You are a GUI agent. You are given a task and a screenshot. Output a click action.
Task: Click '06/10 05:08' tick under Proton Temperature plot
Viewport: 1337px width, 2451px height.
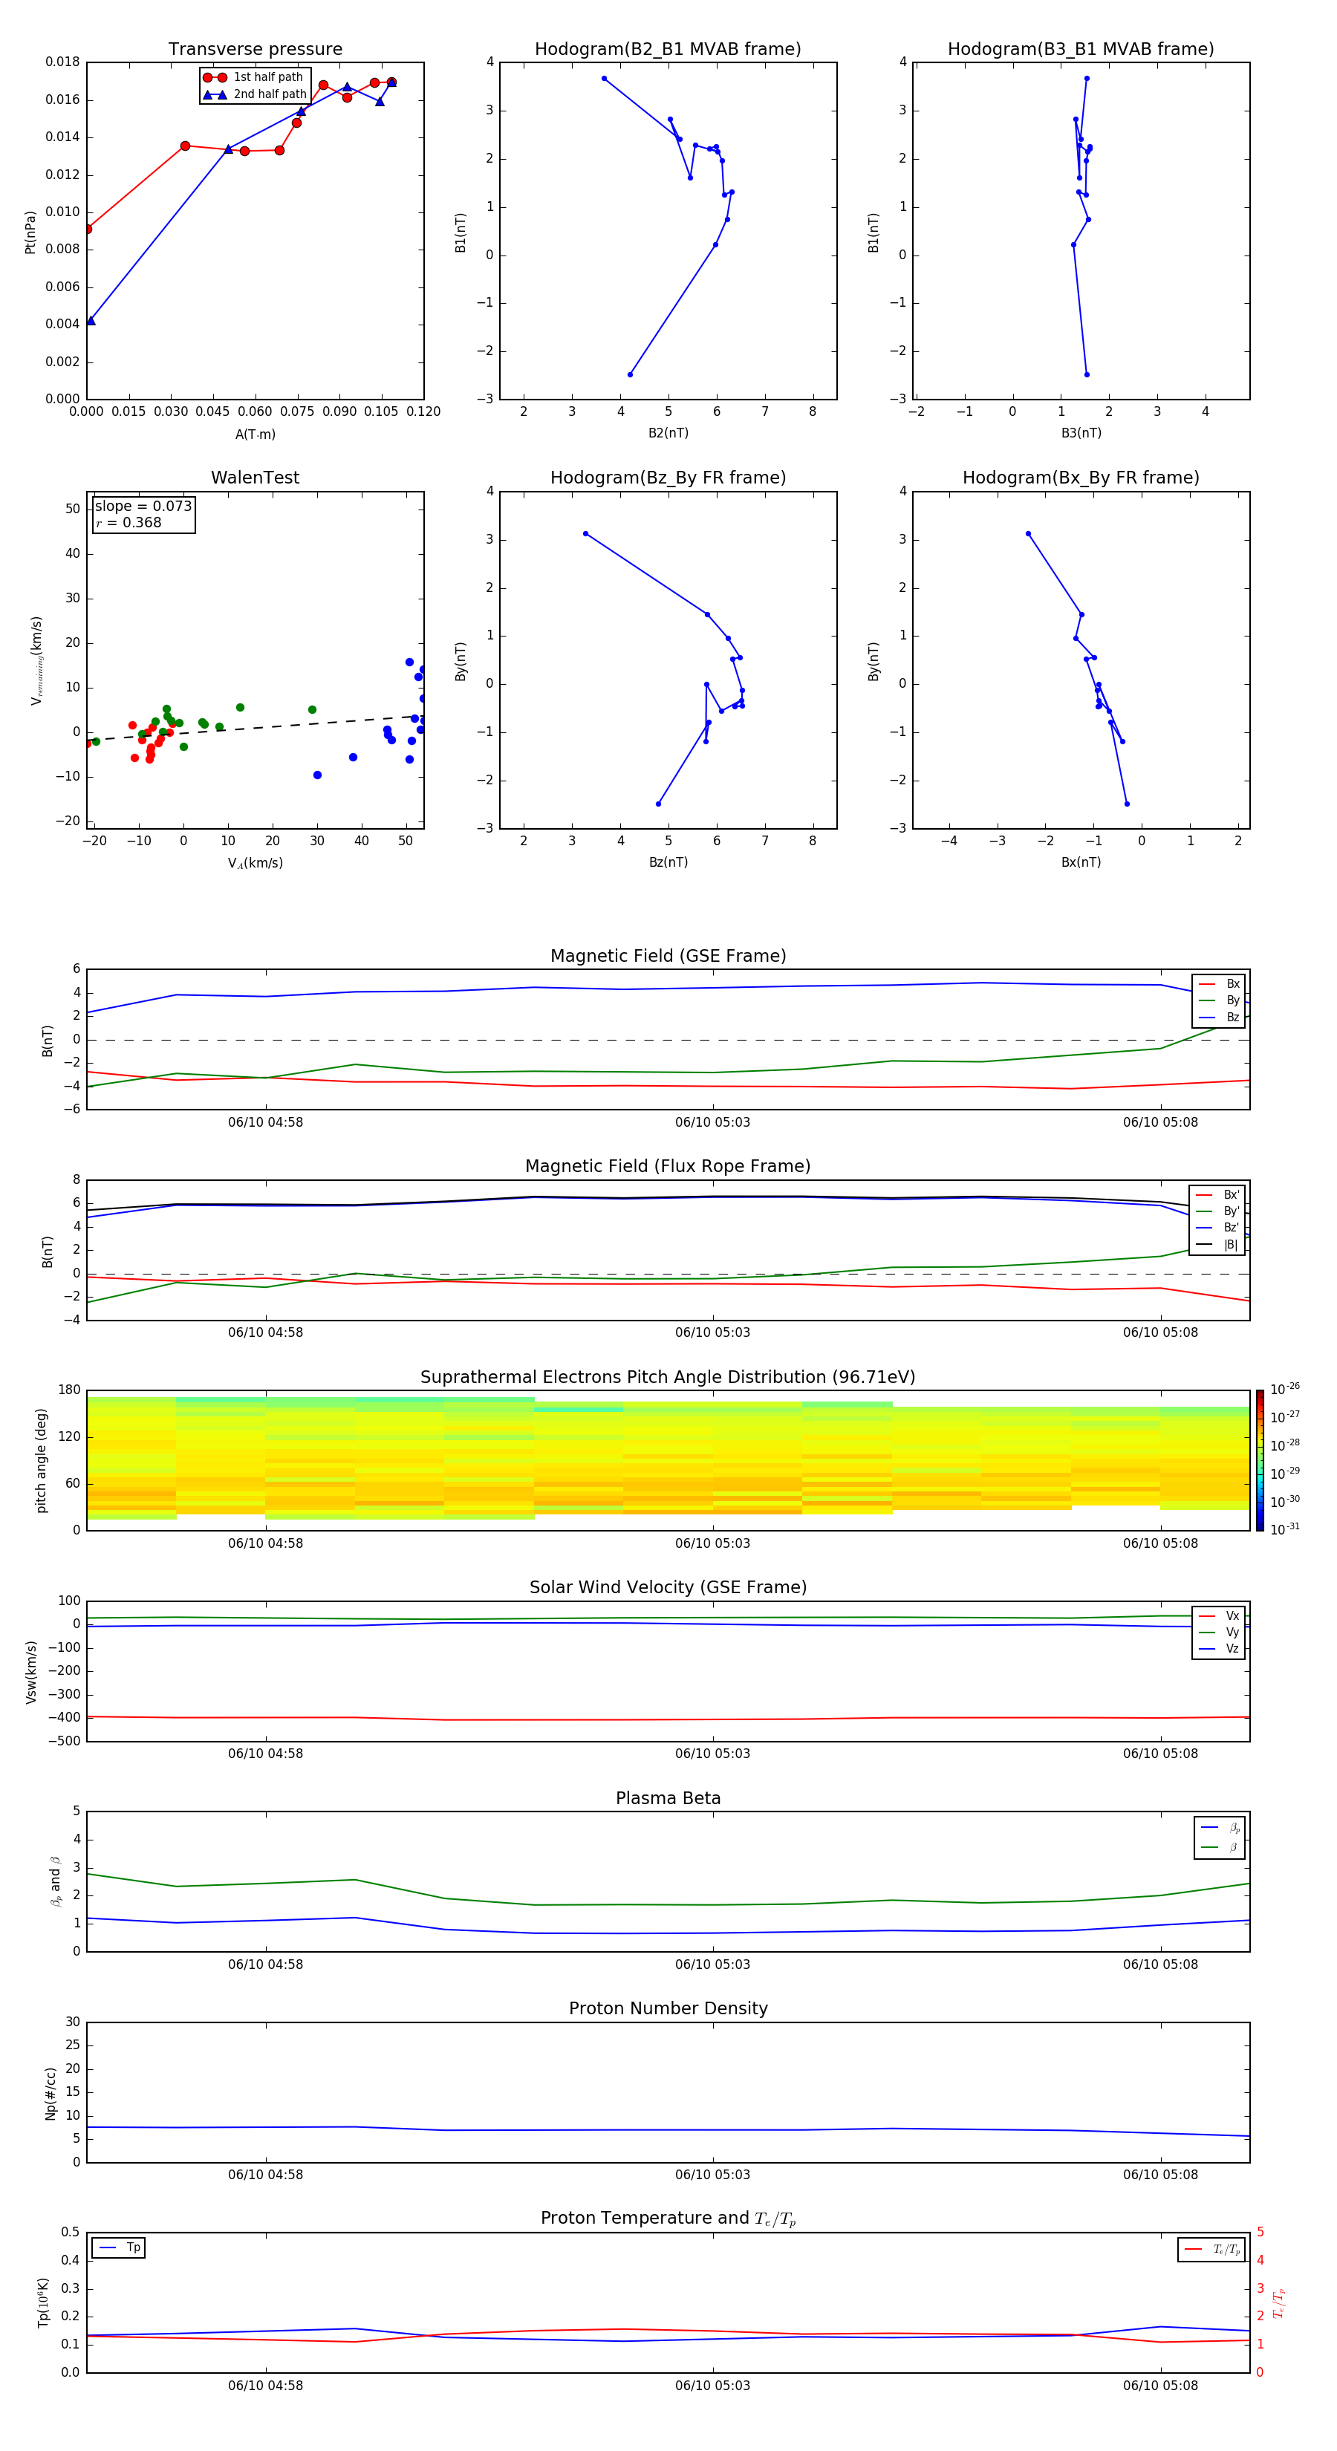1160,2386
